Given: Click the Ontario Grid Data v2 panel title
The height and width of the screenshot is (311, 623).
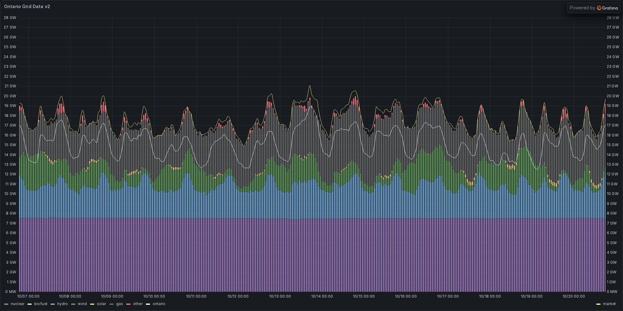Looking at the screenshot, I should coord(27,7).
